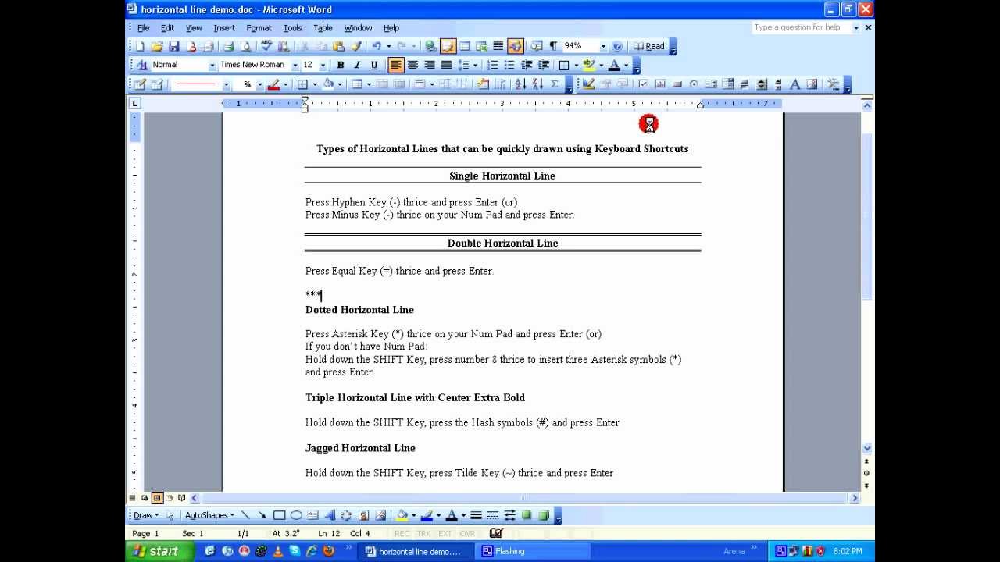Center align the text
The width and height of the screenshot is (1000, 562).
pyautogui.click(x=412, y=65)
